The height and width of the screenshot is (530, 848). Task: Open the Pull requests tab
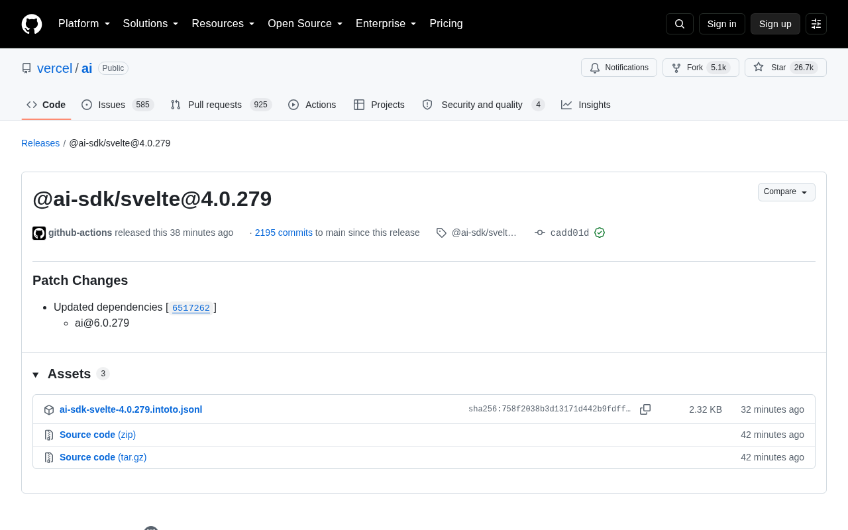click(221, 105)
